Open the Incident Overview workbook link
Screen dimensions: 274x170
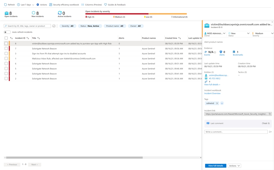pyautogui.click(x=212, y=93)
